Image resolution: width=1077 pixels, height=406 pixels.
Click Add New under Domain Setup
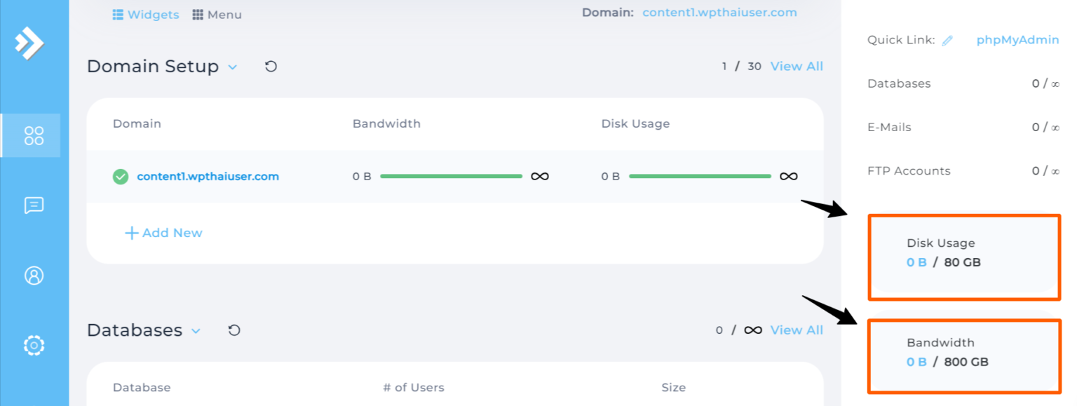click(163, 233)
